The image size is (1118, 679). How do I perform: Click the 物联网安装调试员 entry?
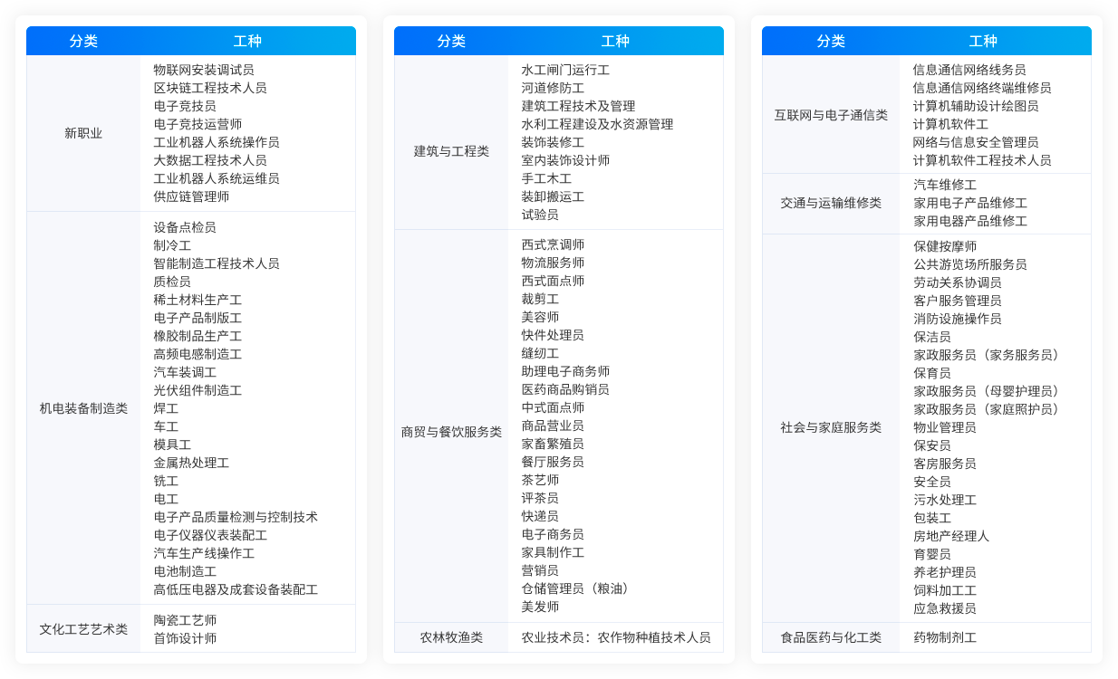[x=204, y=70]
